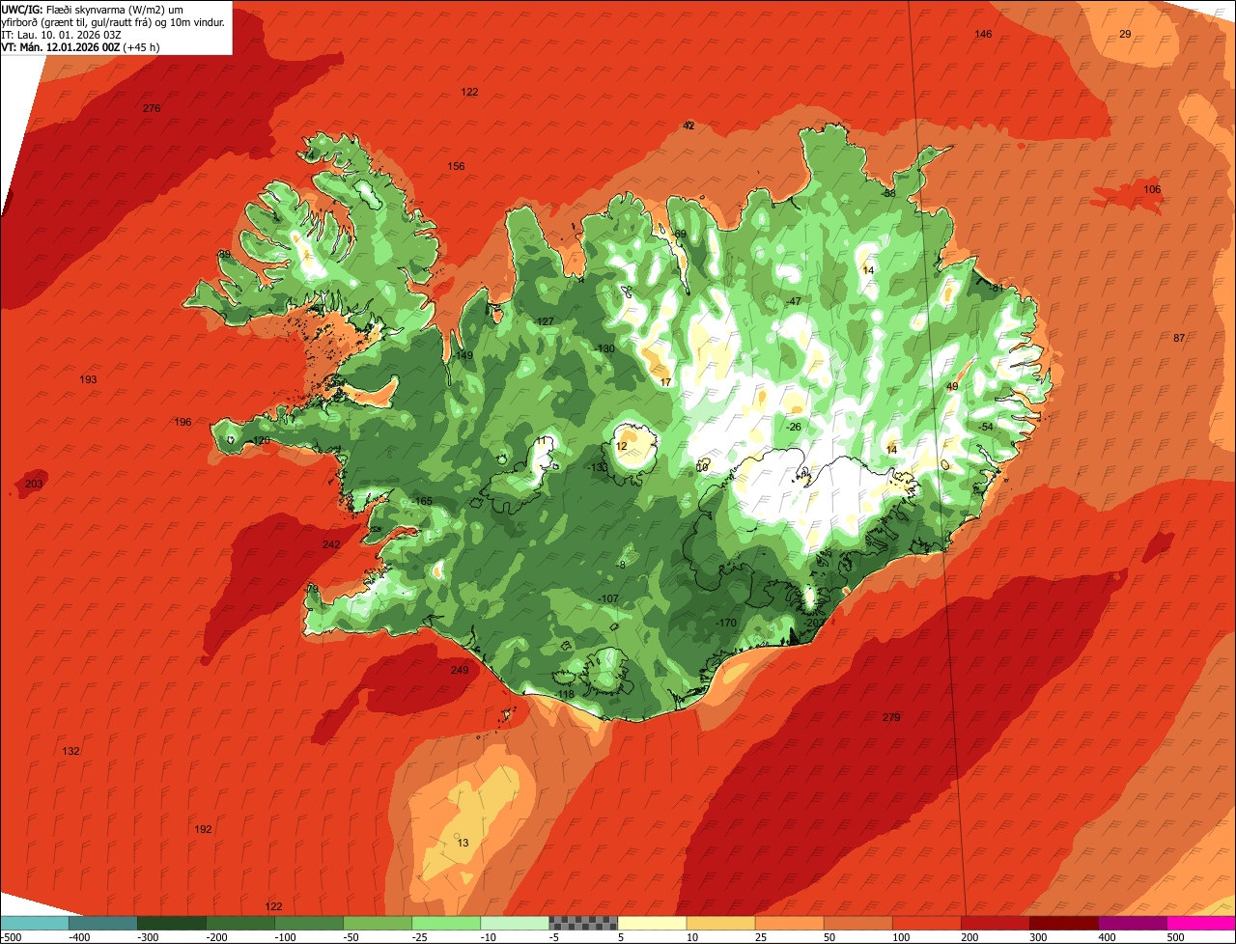1236x944 pixels.
Task: Click the map value 146
Action: point(983,34)
